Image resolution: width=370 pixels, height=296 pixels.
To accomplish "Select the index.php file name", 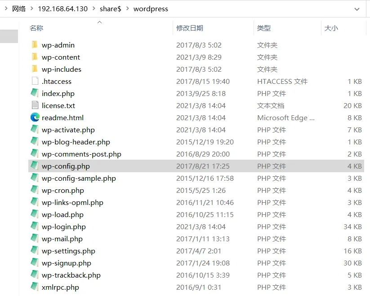I will [x=58, y=93].
